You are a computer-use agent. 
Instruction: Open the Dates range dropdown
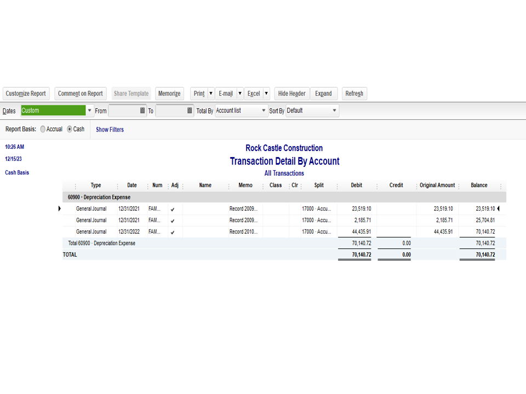[x=89, y=111]
